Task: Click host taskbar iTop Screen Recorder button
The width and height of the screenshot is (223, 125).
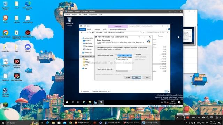Action: [131, 123]
